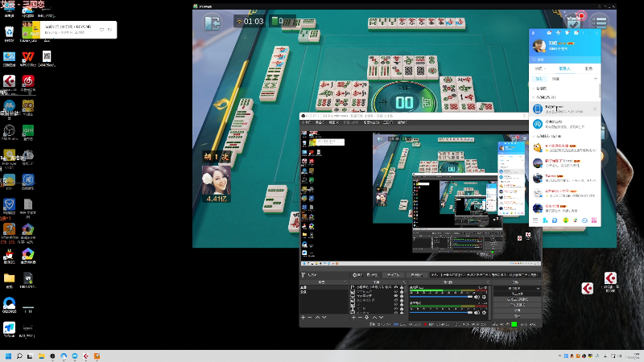The width and height of the screenshot is (644, 362).
Task: Click the exit icon in mahjong game
Action: (213, 23)
